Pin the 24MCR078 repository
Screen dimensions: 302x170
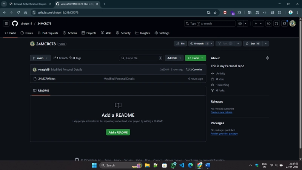point(180,43)
